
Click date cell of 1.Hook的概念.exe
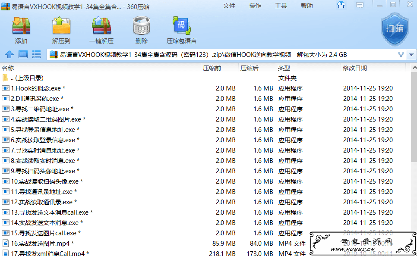pos(368,88)
